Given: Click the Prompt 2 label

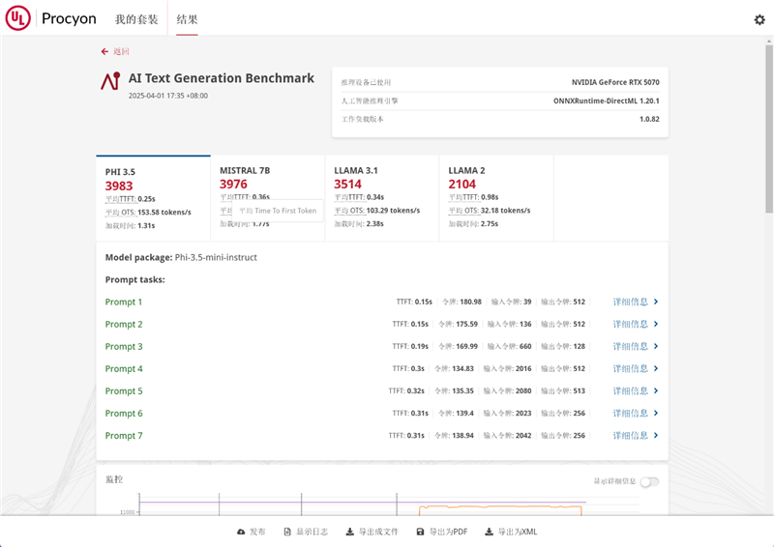Looking at the screenshot, I should pyautogui.click(x=124, y=324).
